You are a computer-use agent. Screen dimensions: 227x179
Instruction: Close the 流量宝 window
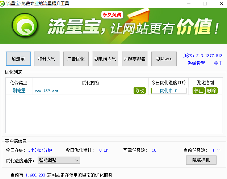221,4
